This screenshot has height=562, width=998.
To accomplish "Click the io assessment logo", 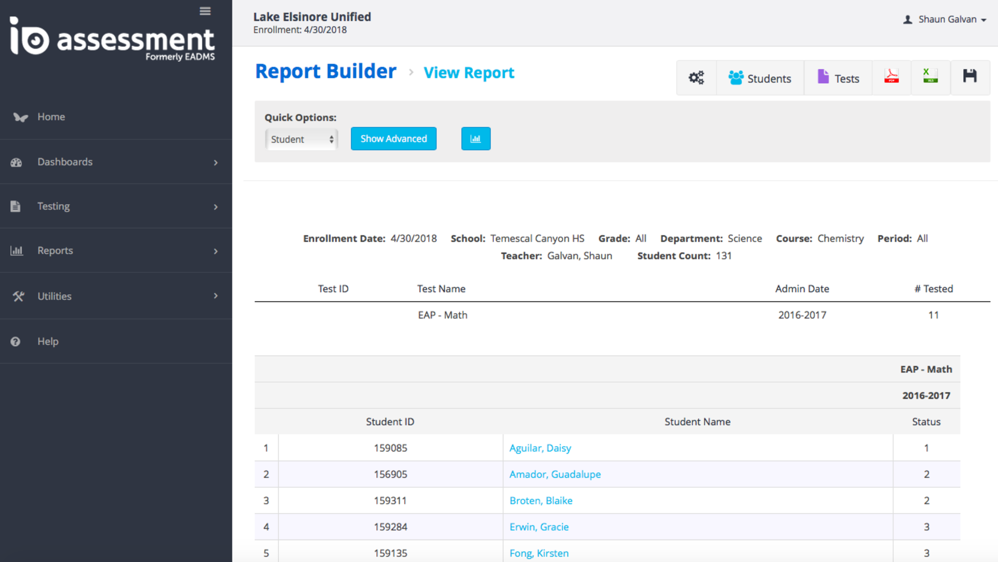I will click(x=113, y=39).
